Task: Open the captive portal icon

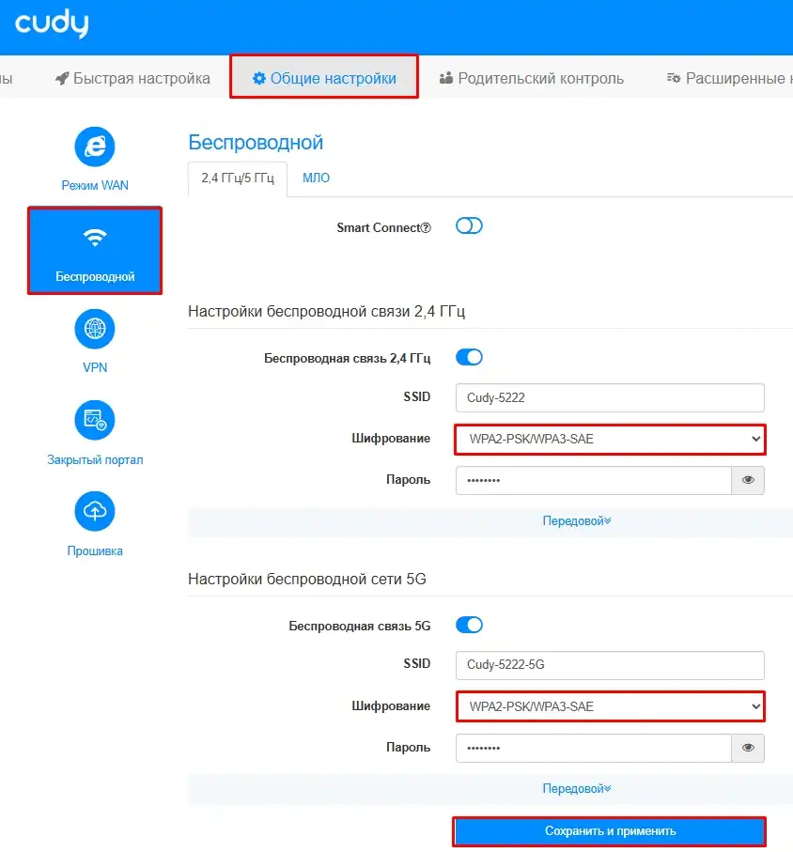Action: [x=95, y=420]
